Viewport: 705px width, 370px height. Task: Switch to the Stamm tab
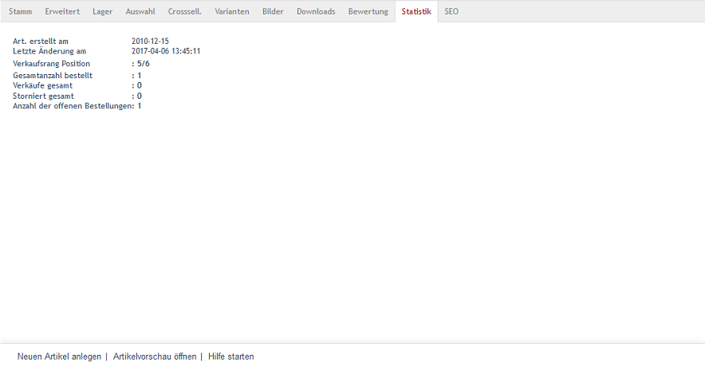point(20,12)
